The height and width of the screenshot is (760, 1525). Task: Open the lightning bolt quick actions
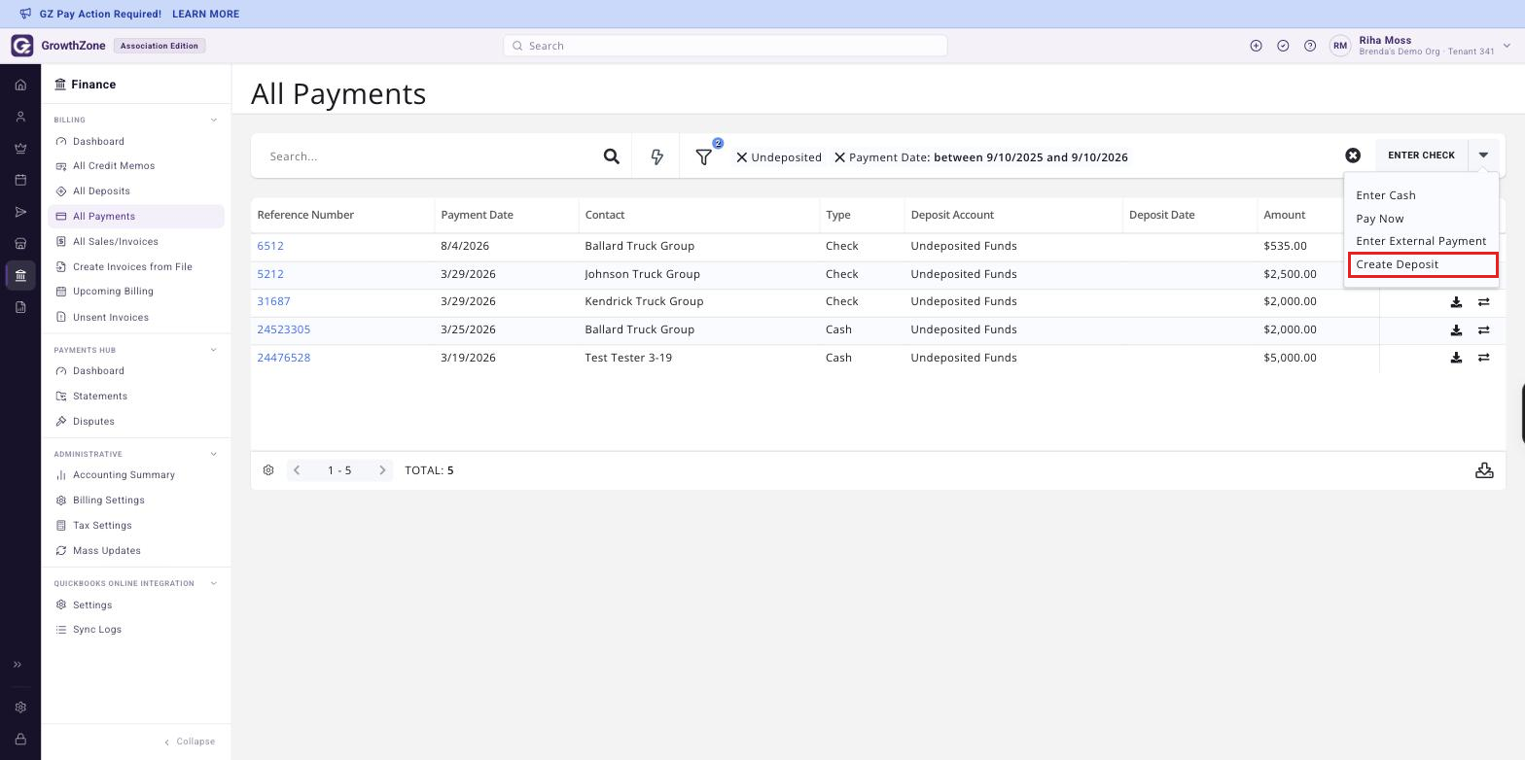tap(656, 155)
